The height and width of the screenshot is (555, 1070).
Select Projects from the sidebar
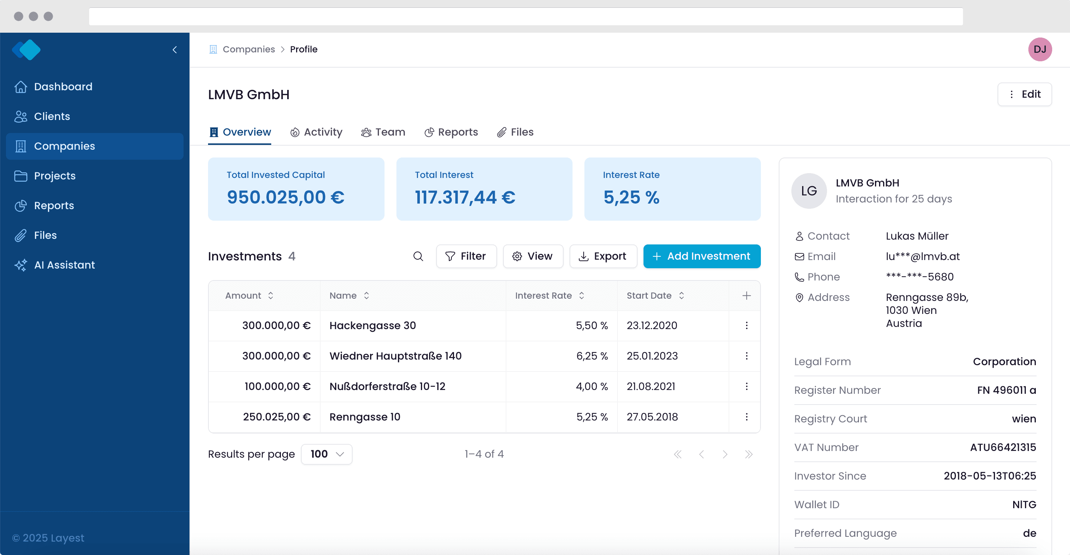tap(55, 176)
